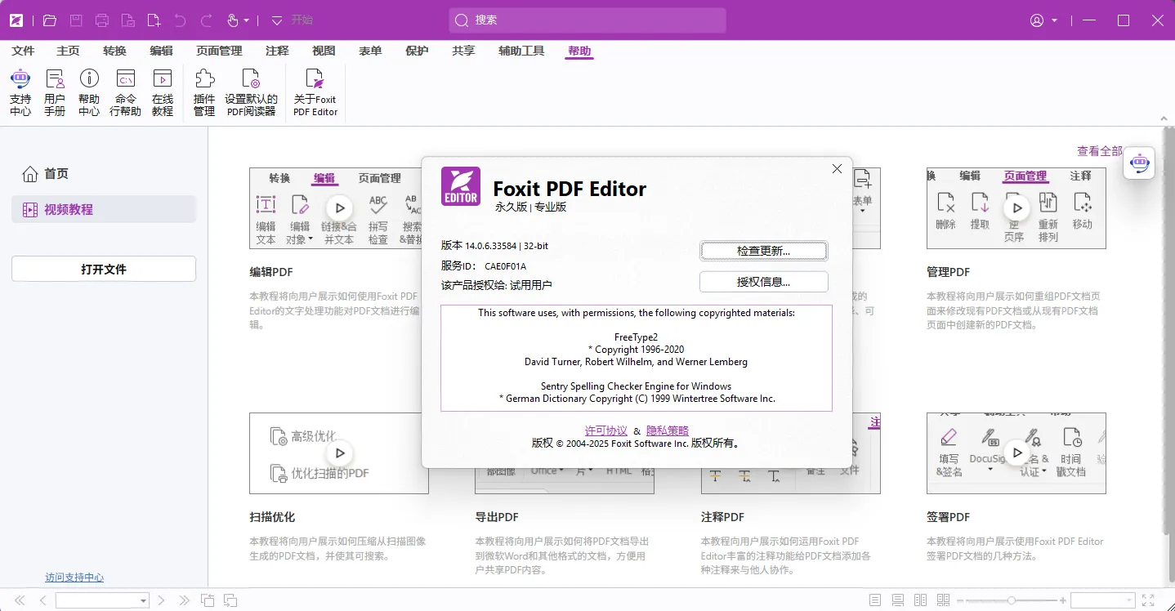Screen dimensions: 1175x611
Task: Switch to the 主页 tab
Action: 69,51
